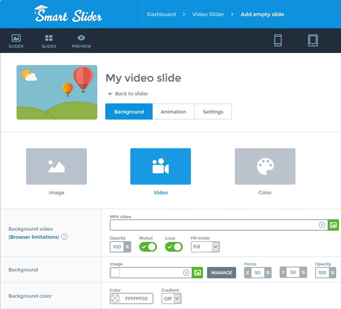Edit the FFFFFF00 color hex field
341x309 pixels.
(136, 298)
